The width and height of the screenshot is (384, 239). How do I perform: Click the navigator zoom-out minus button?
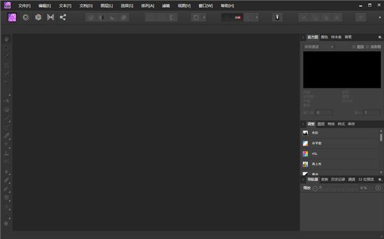pyautogui.click(x=315, y=188)
